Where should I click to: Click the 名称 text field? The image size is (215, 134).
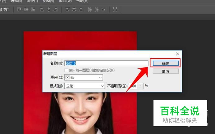point(106,63)
